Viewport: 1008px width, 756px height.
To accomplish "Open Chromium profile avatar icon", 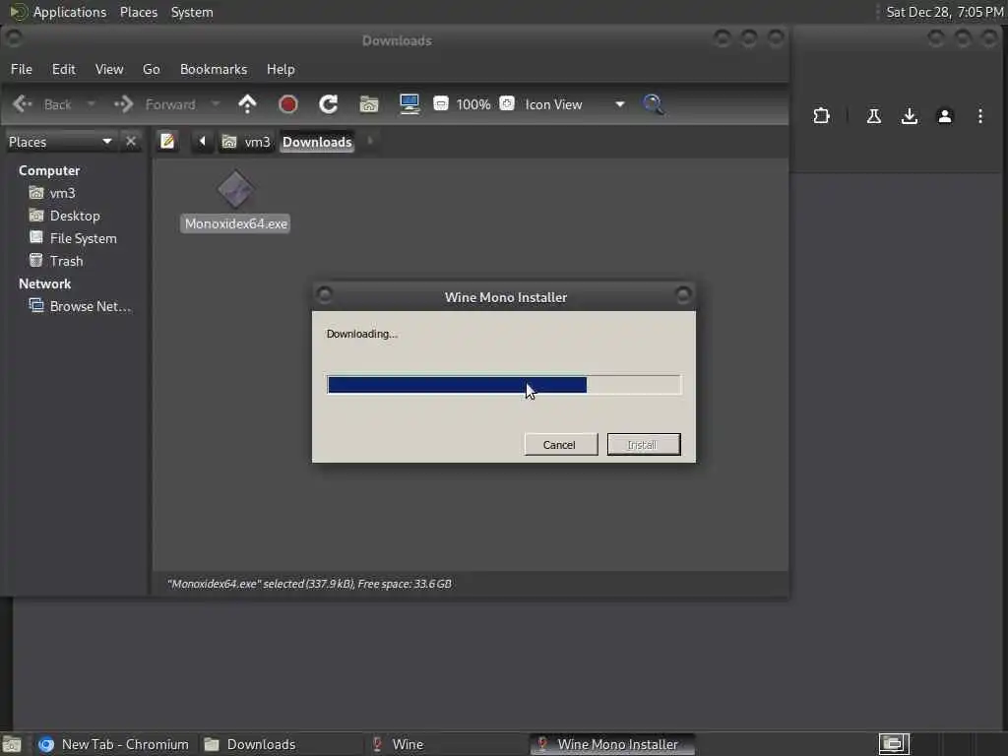I will click(x=944, y=116).
